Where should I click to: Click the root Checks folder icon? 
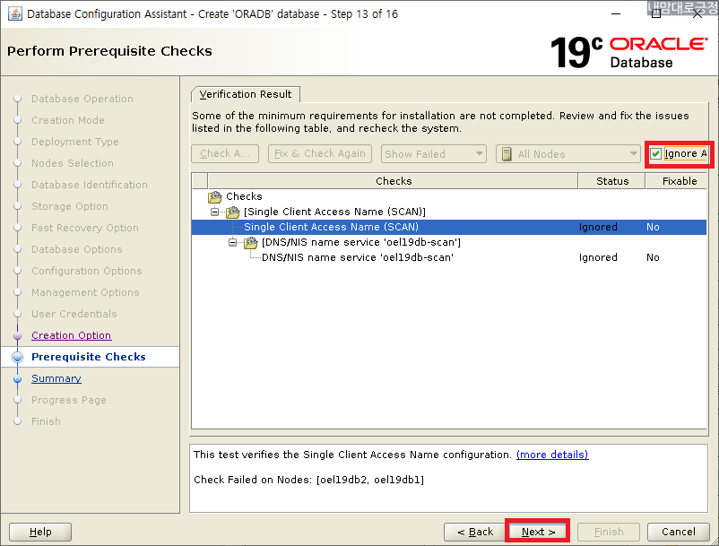coord(214,196)
